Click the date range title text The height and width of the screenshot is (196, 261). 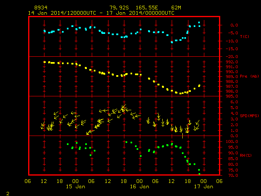point(101,13)
